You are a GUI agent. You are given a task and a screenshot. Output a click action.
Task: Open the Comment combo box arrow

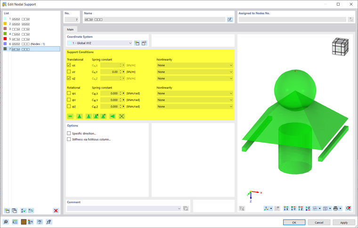pos(179,208)
